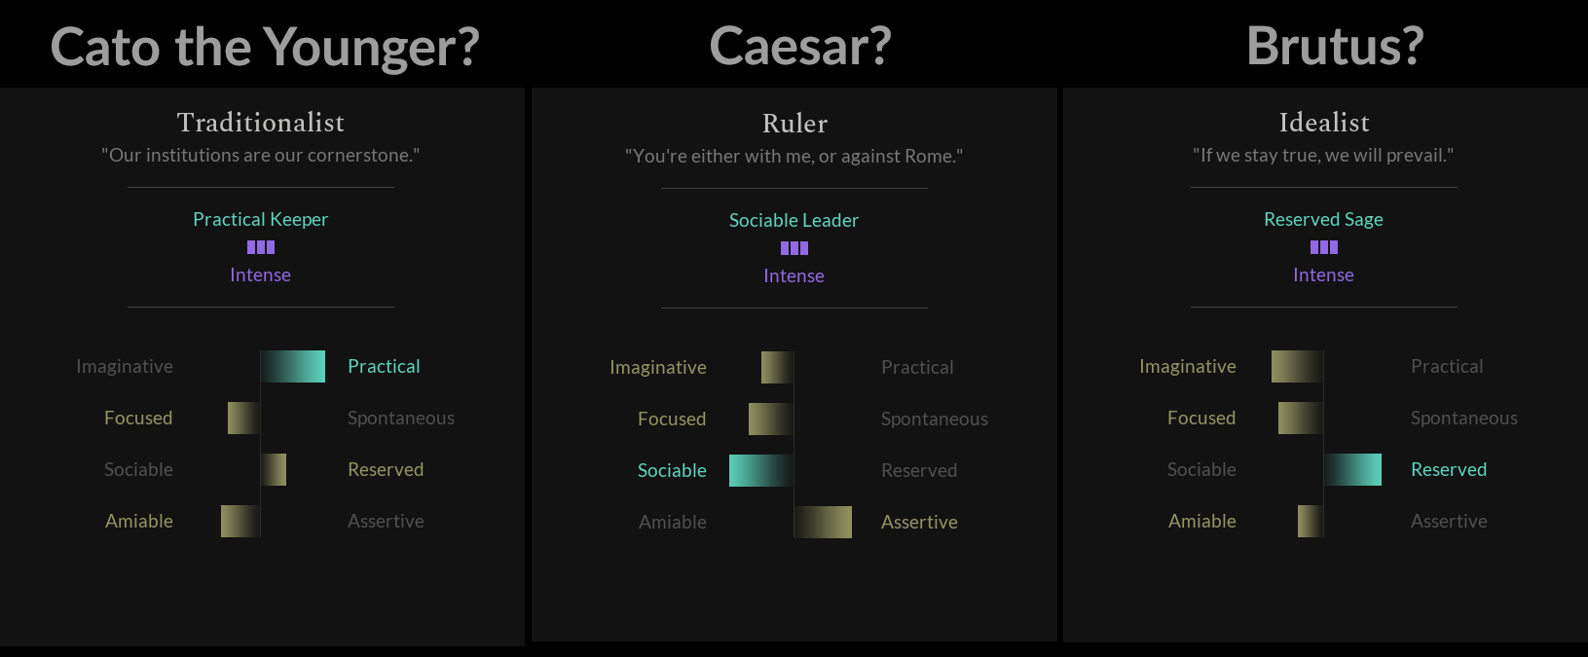
Task: Click Cato's 'Amiable' trait bar
Action: (x=240, y=521)
